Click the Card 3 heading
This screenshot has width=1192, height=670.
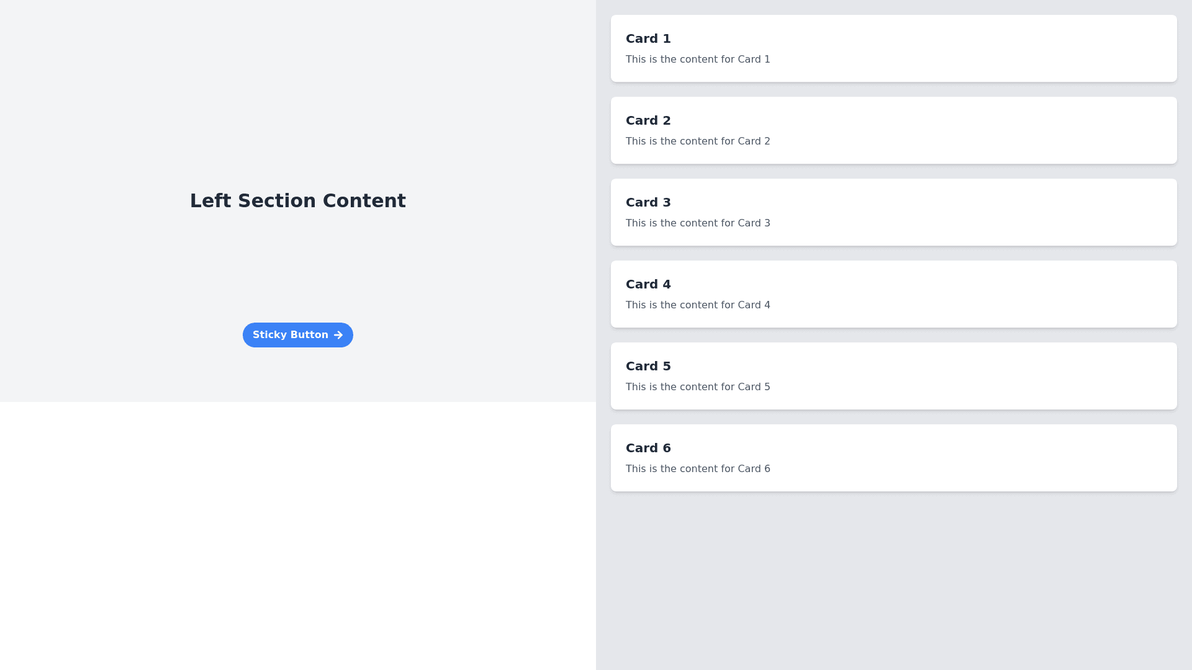[x=648, y=202]
